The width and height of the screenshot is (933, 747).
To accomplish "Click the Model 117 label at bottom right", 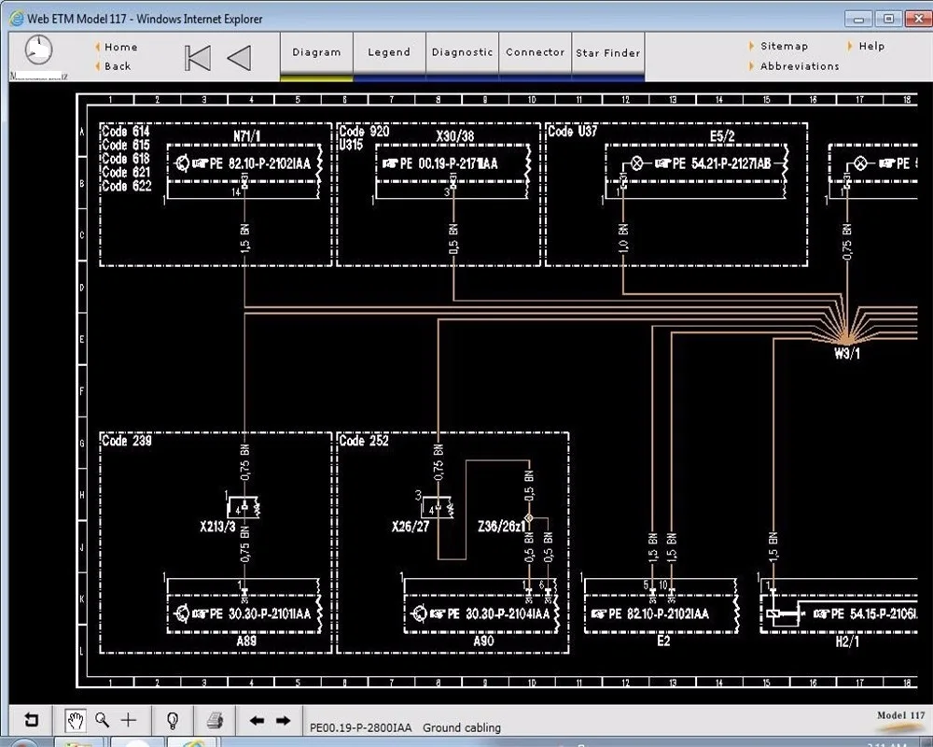I will click(901, 715).
